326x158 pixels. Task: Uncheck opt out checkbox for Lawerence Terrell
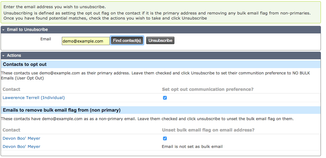tap(165, 98)
